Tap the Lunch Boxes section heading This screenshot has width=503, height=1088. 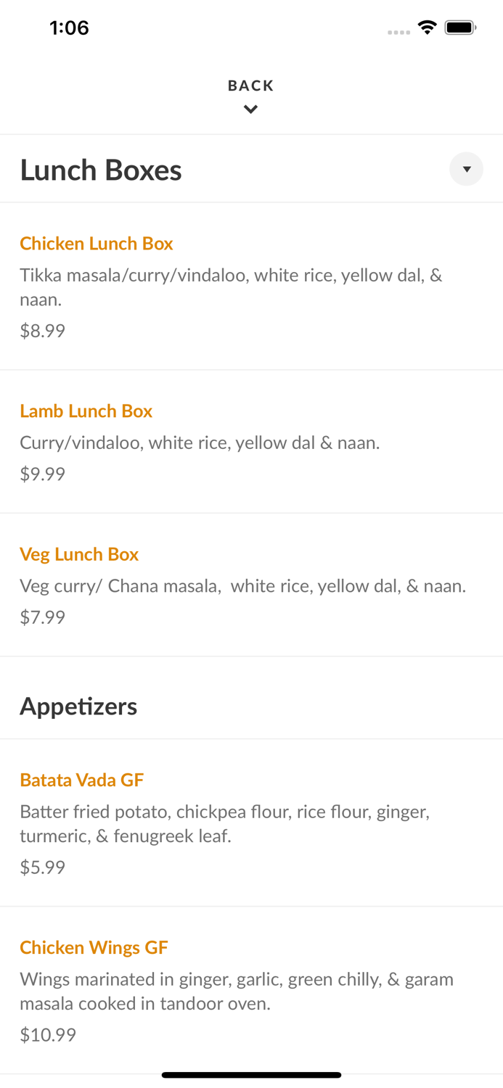[101, 170]
